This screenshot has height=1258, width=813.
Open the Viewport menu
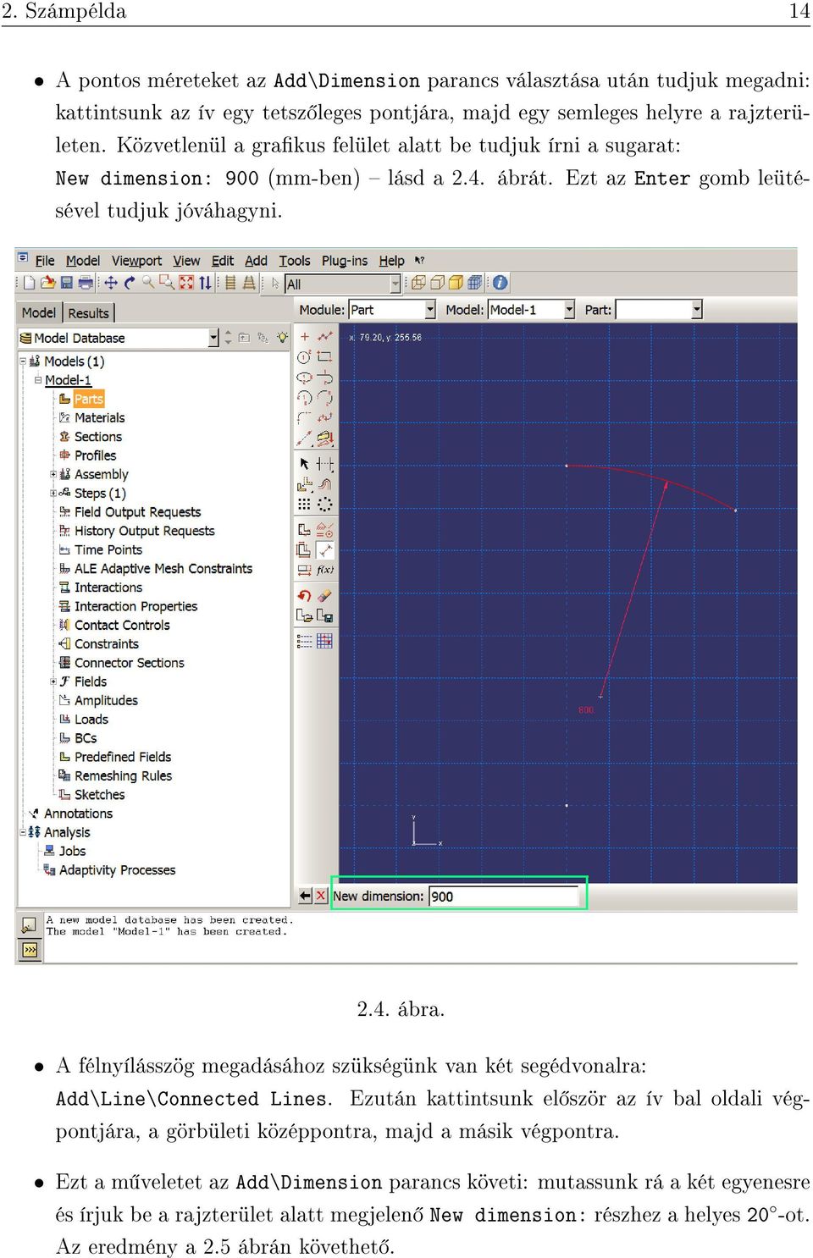(136, 261)
